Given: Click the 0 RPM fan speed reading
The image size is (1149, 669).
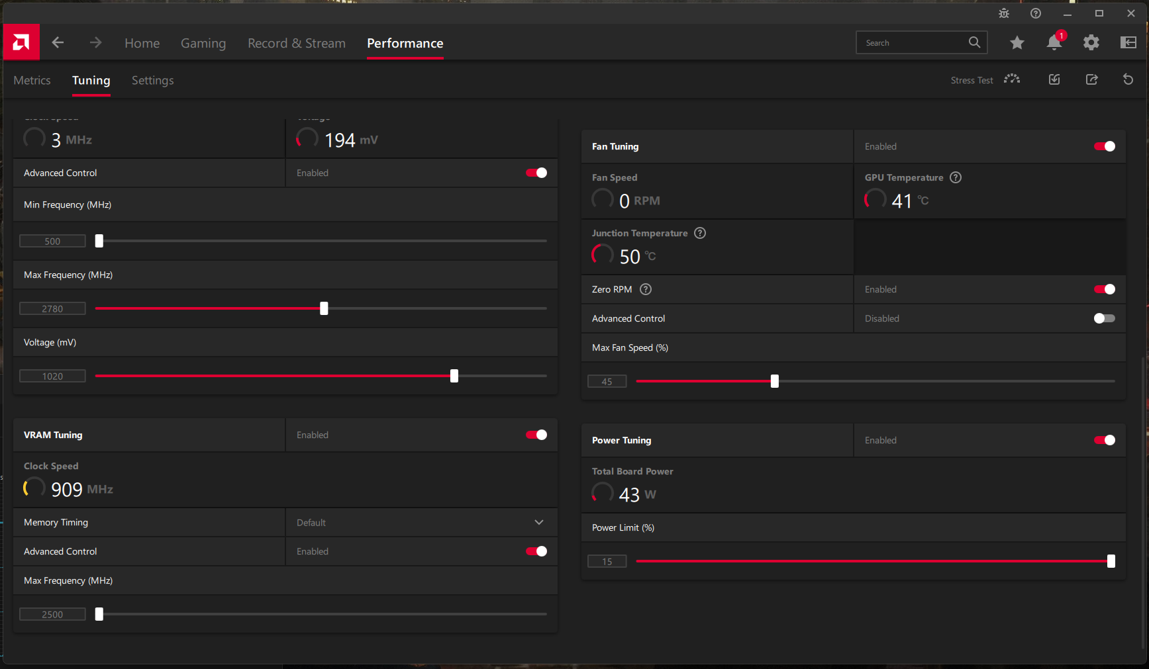Looking at the screenshot, I should tap(640, 201).
